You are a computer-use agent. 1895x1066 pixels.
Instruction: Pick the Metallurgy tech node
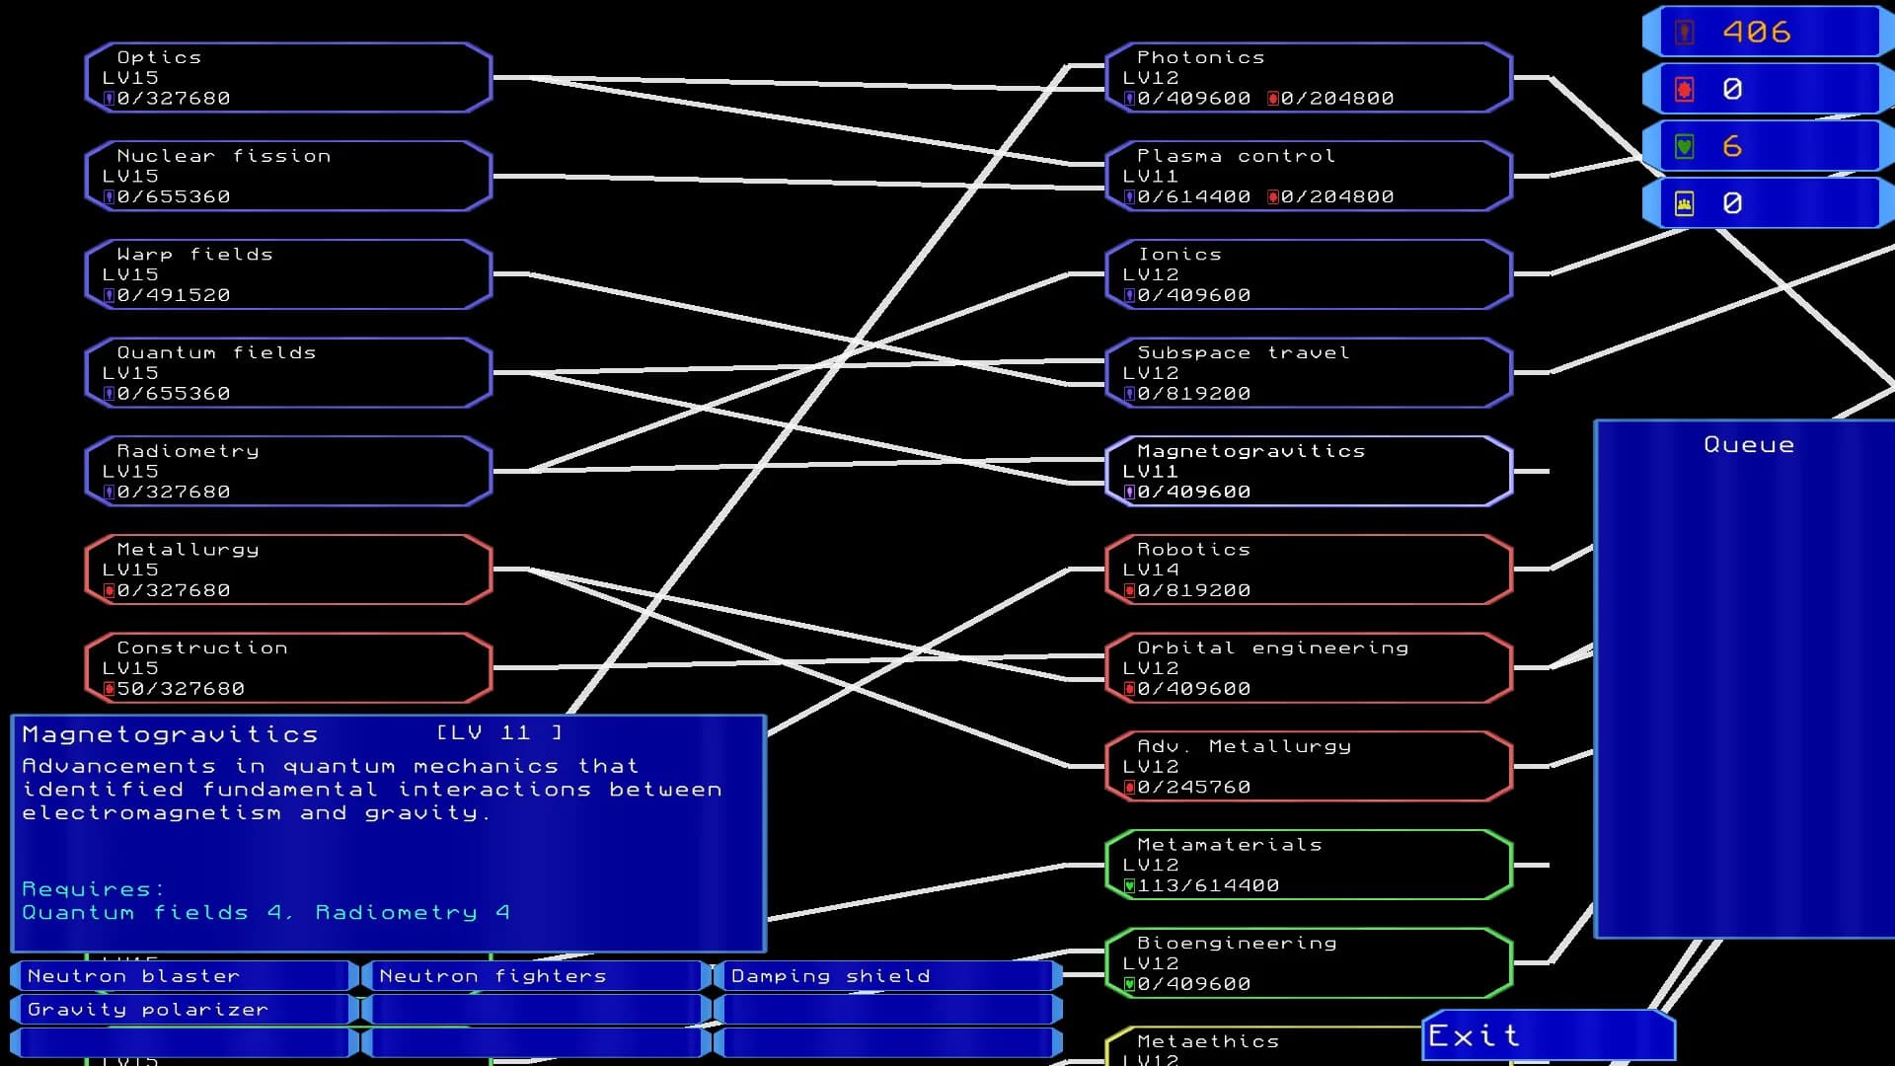[x=288, y=570]
